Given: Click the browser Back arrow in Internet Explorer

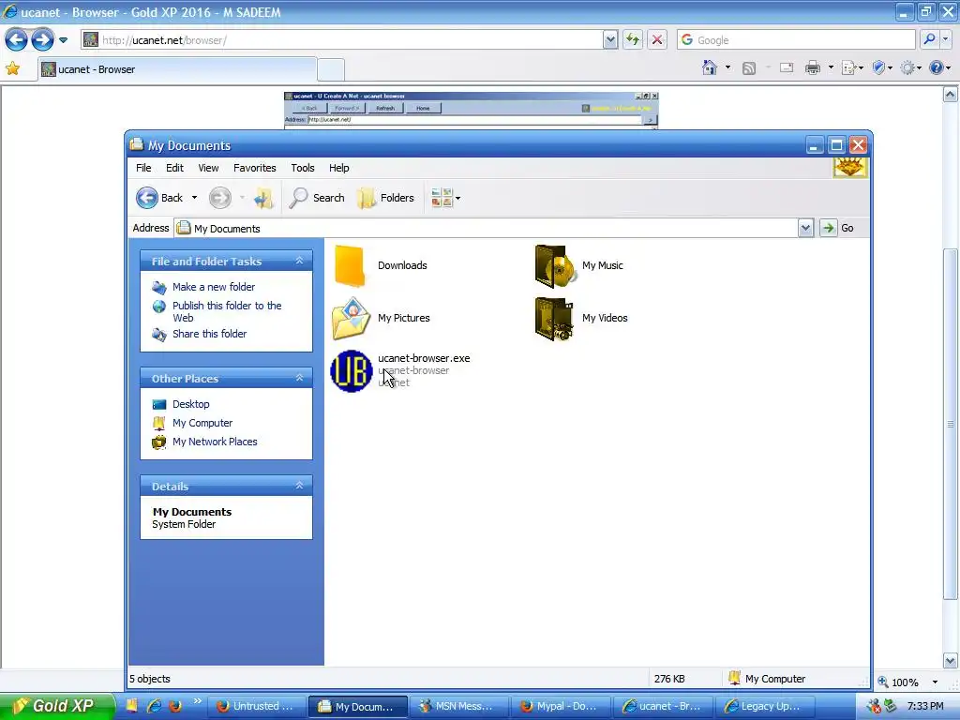Looking at the screenshot, I should (x=17, y=40).
